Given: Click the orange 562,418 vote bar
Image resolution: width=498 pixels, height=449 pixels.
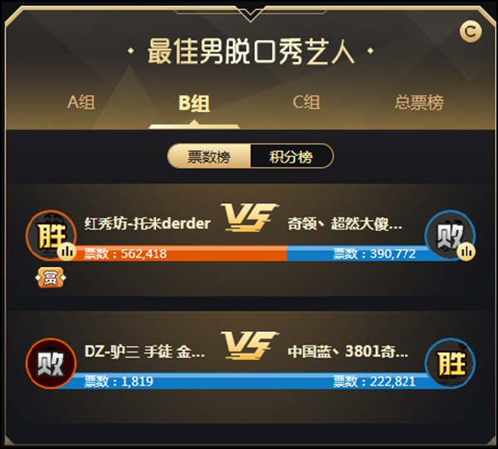Looking at the screenshot, I should pyautogui.click(x=181, y=254).
